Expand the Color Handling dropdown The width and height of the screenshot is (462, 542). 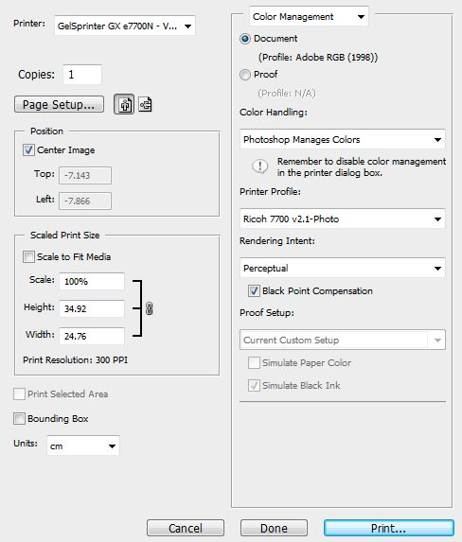tap(343, 139)
